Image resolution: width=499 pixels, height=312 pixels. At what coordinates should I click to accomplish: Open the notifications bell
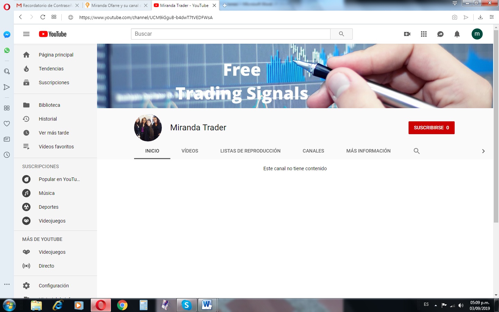point(457,34)
